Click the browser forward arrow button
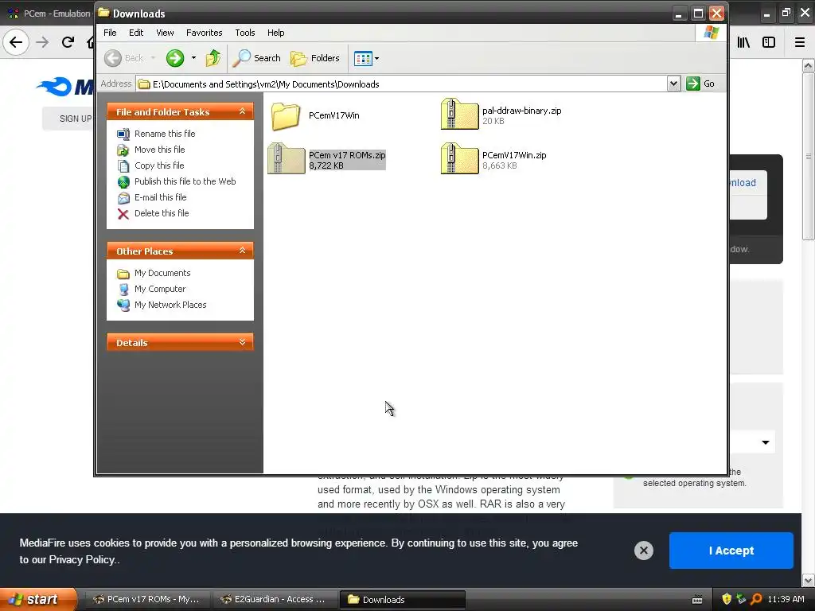This screenshot has width=815, height=611. pos(42,42)
